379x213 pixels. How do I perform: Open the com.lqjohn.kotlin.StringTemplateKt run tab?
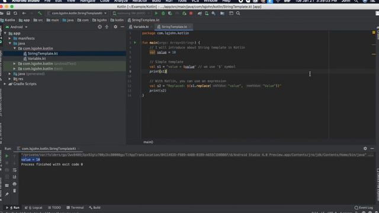coord(49,149)
